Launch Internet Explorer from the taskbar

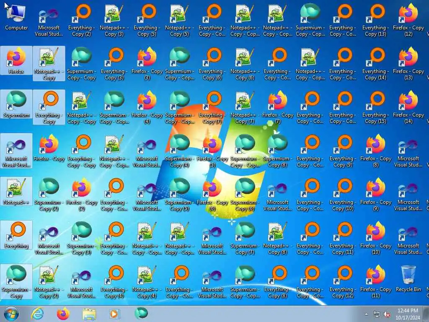[x=37, y=314]
